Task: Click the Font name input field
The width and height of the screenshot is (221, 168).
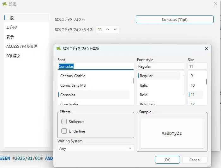Action: [x=96, y=66]
